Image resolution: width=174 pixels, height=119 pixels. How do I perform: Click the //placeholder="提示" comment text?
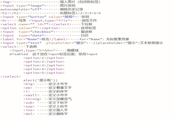[x=128, y=43]
